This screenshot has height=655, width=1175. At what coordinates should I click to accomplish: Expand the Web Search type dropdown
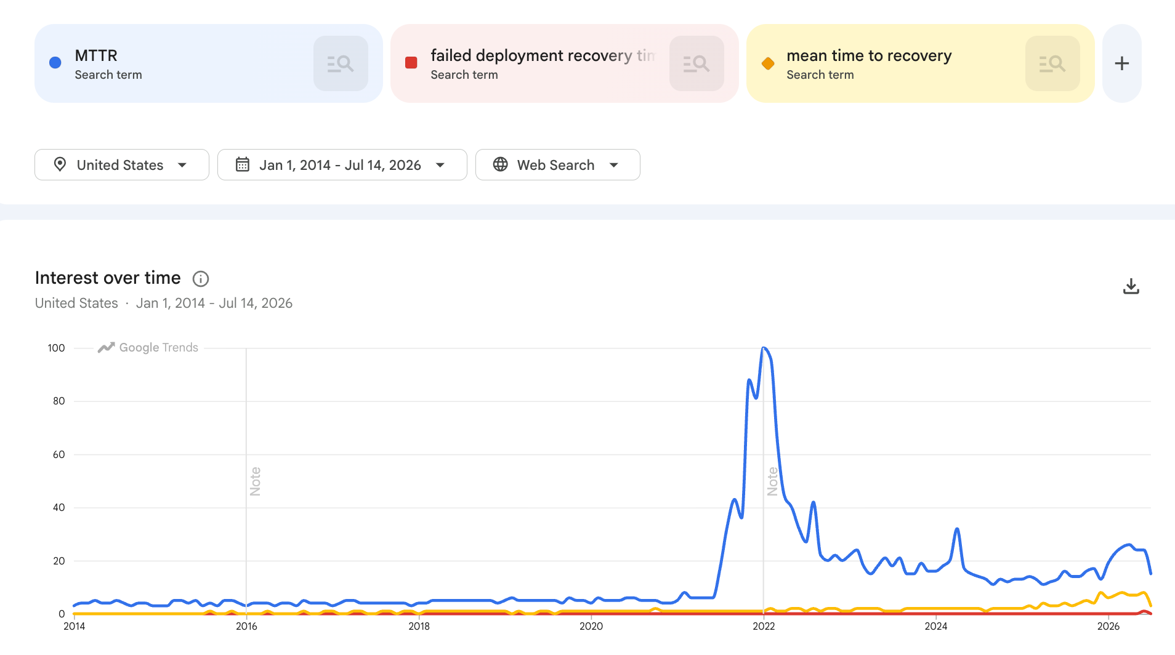tap(558, 164)
